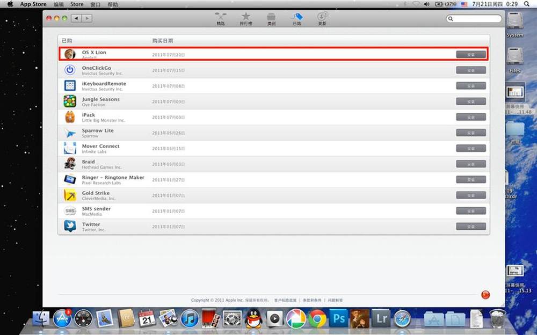Open Mail stamp icon in Dock

point(105,318)
